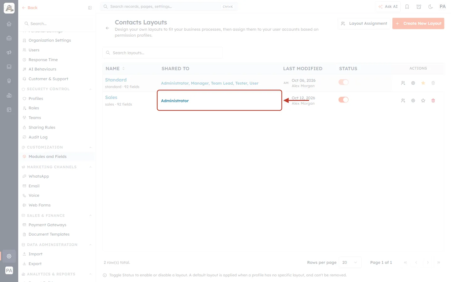Screen dimensions: 451x282
Task: Collapse Security Control section
Action: coord(91,89)
